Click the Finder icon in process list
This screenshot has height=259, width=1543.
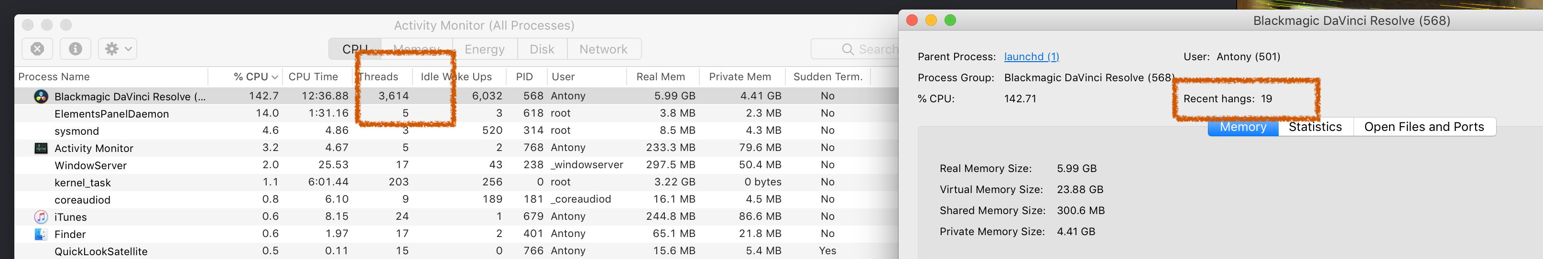[x=41, y=234]
